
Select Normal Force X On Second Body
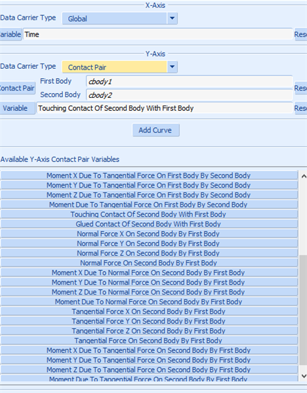(x=149, y=234)
